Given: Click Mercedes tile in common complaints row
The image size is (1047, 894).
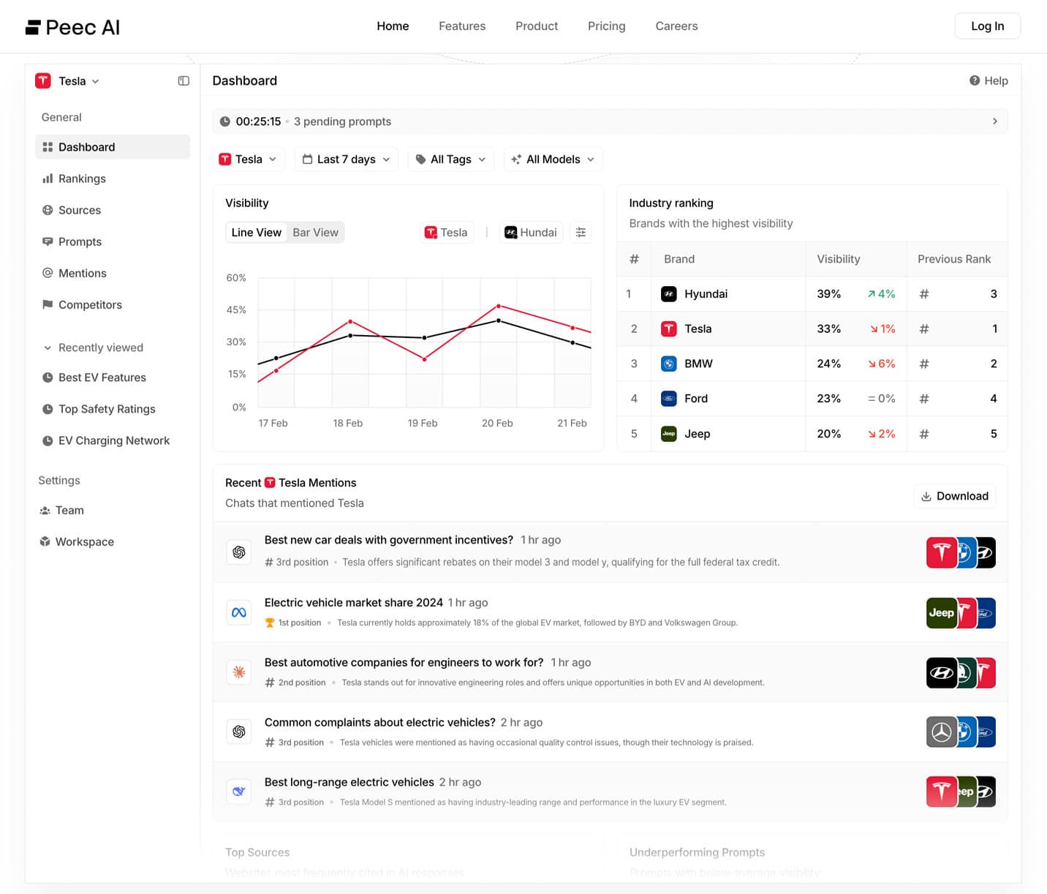Looking at the screenshot, I should (x=942, y=732).
